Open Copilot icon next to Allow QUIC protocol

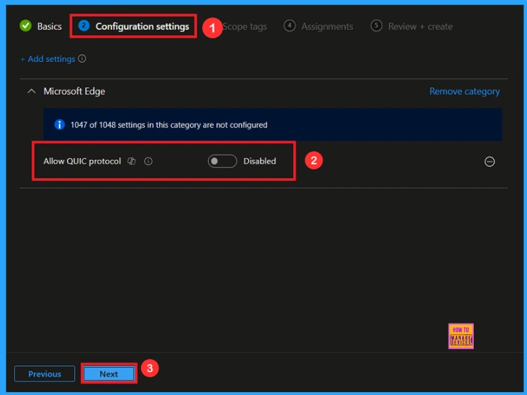tap(132, 161)
